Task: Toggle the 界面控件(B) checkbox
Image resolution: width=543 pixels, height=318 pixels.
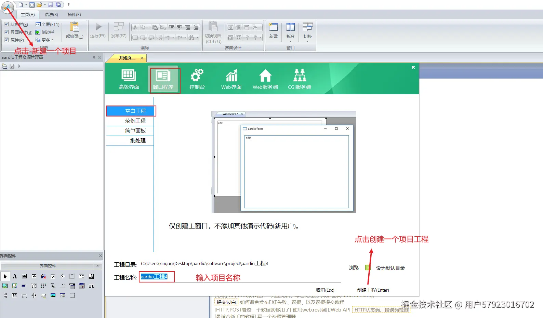Action: 6,32
